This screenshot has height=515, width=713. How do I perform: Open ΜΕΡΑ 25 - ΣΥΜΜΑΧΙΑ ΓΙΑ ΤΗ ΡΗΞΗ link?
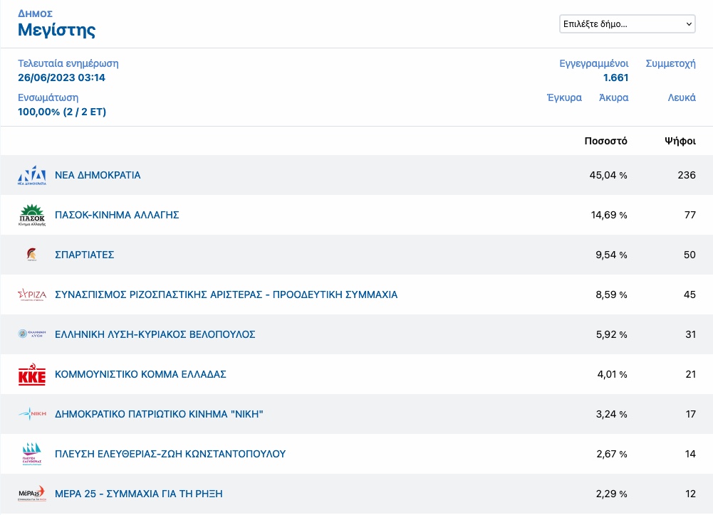pyautogui.click(x=139, y=494)
